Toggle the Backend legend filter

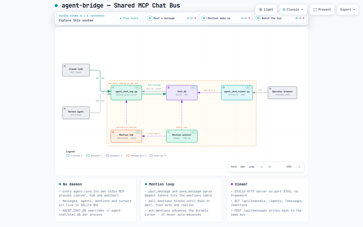(x=94, y=156)
